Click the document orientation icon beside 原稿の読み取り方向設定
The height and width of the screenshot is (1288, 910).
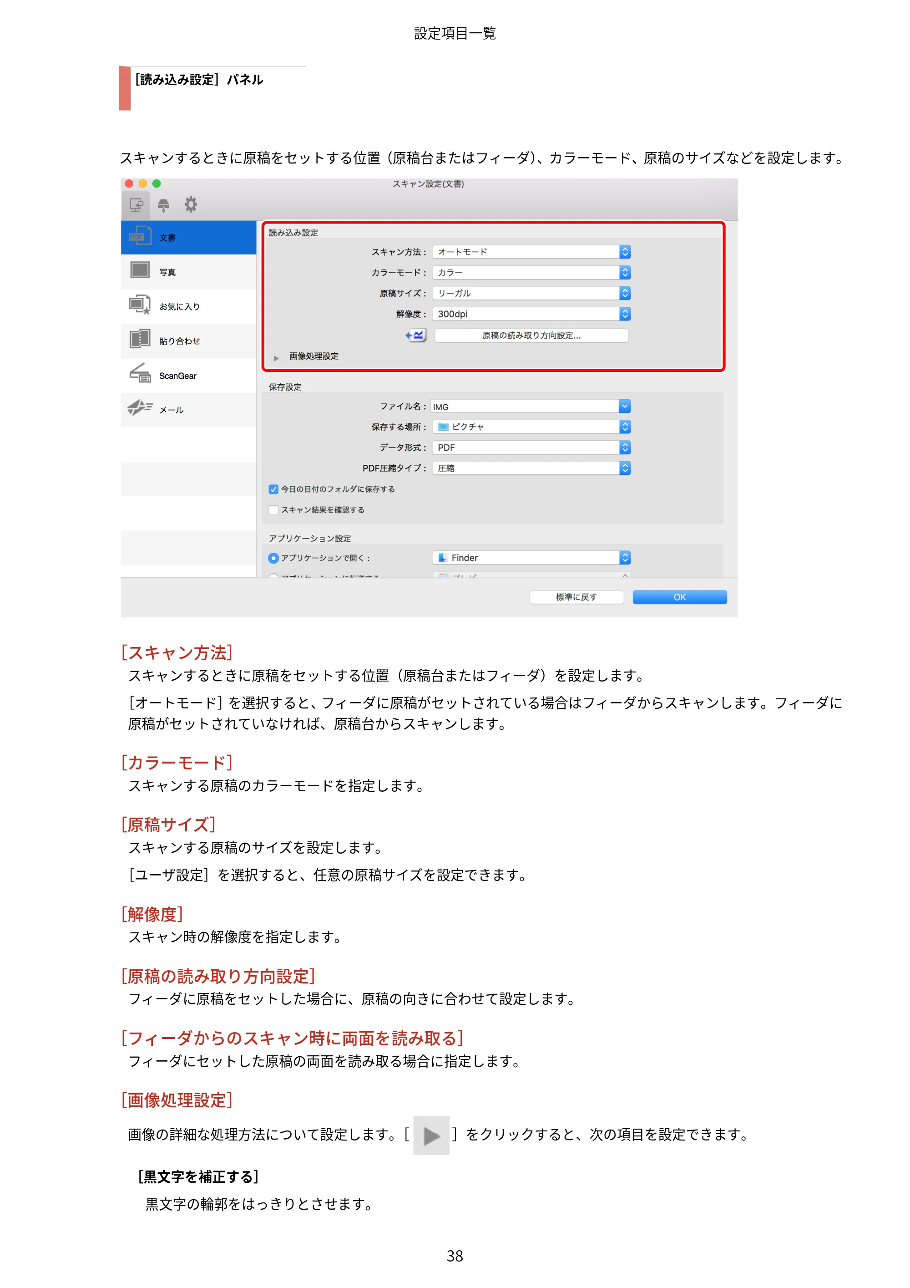[416, 336]
